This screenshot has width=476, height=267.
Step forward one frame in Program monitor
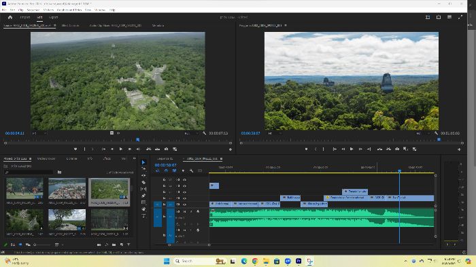(360, 149)
